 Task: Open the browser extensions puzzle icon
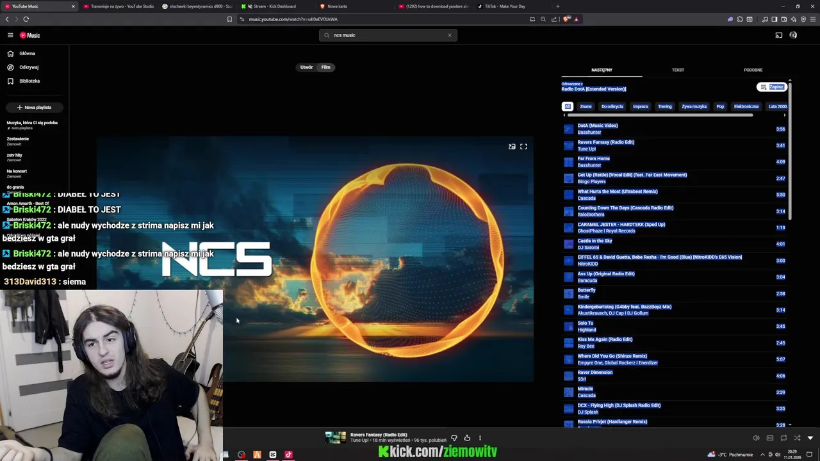coord(740,19)
